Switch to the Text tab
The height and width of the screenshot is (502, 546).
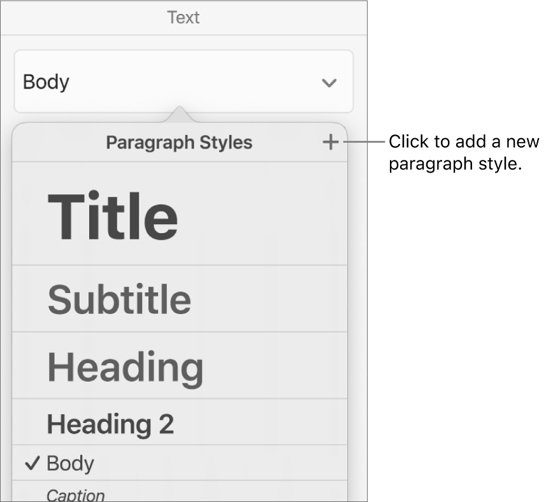pos(183,18)
